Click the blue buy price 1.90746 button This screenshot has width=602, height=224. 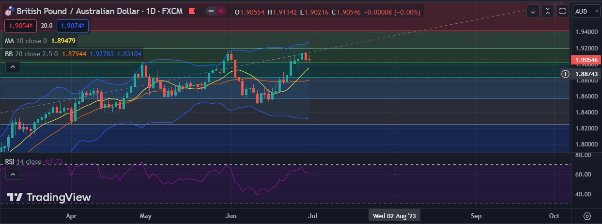tap(72, 26)
